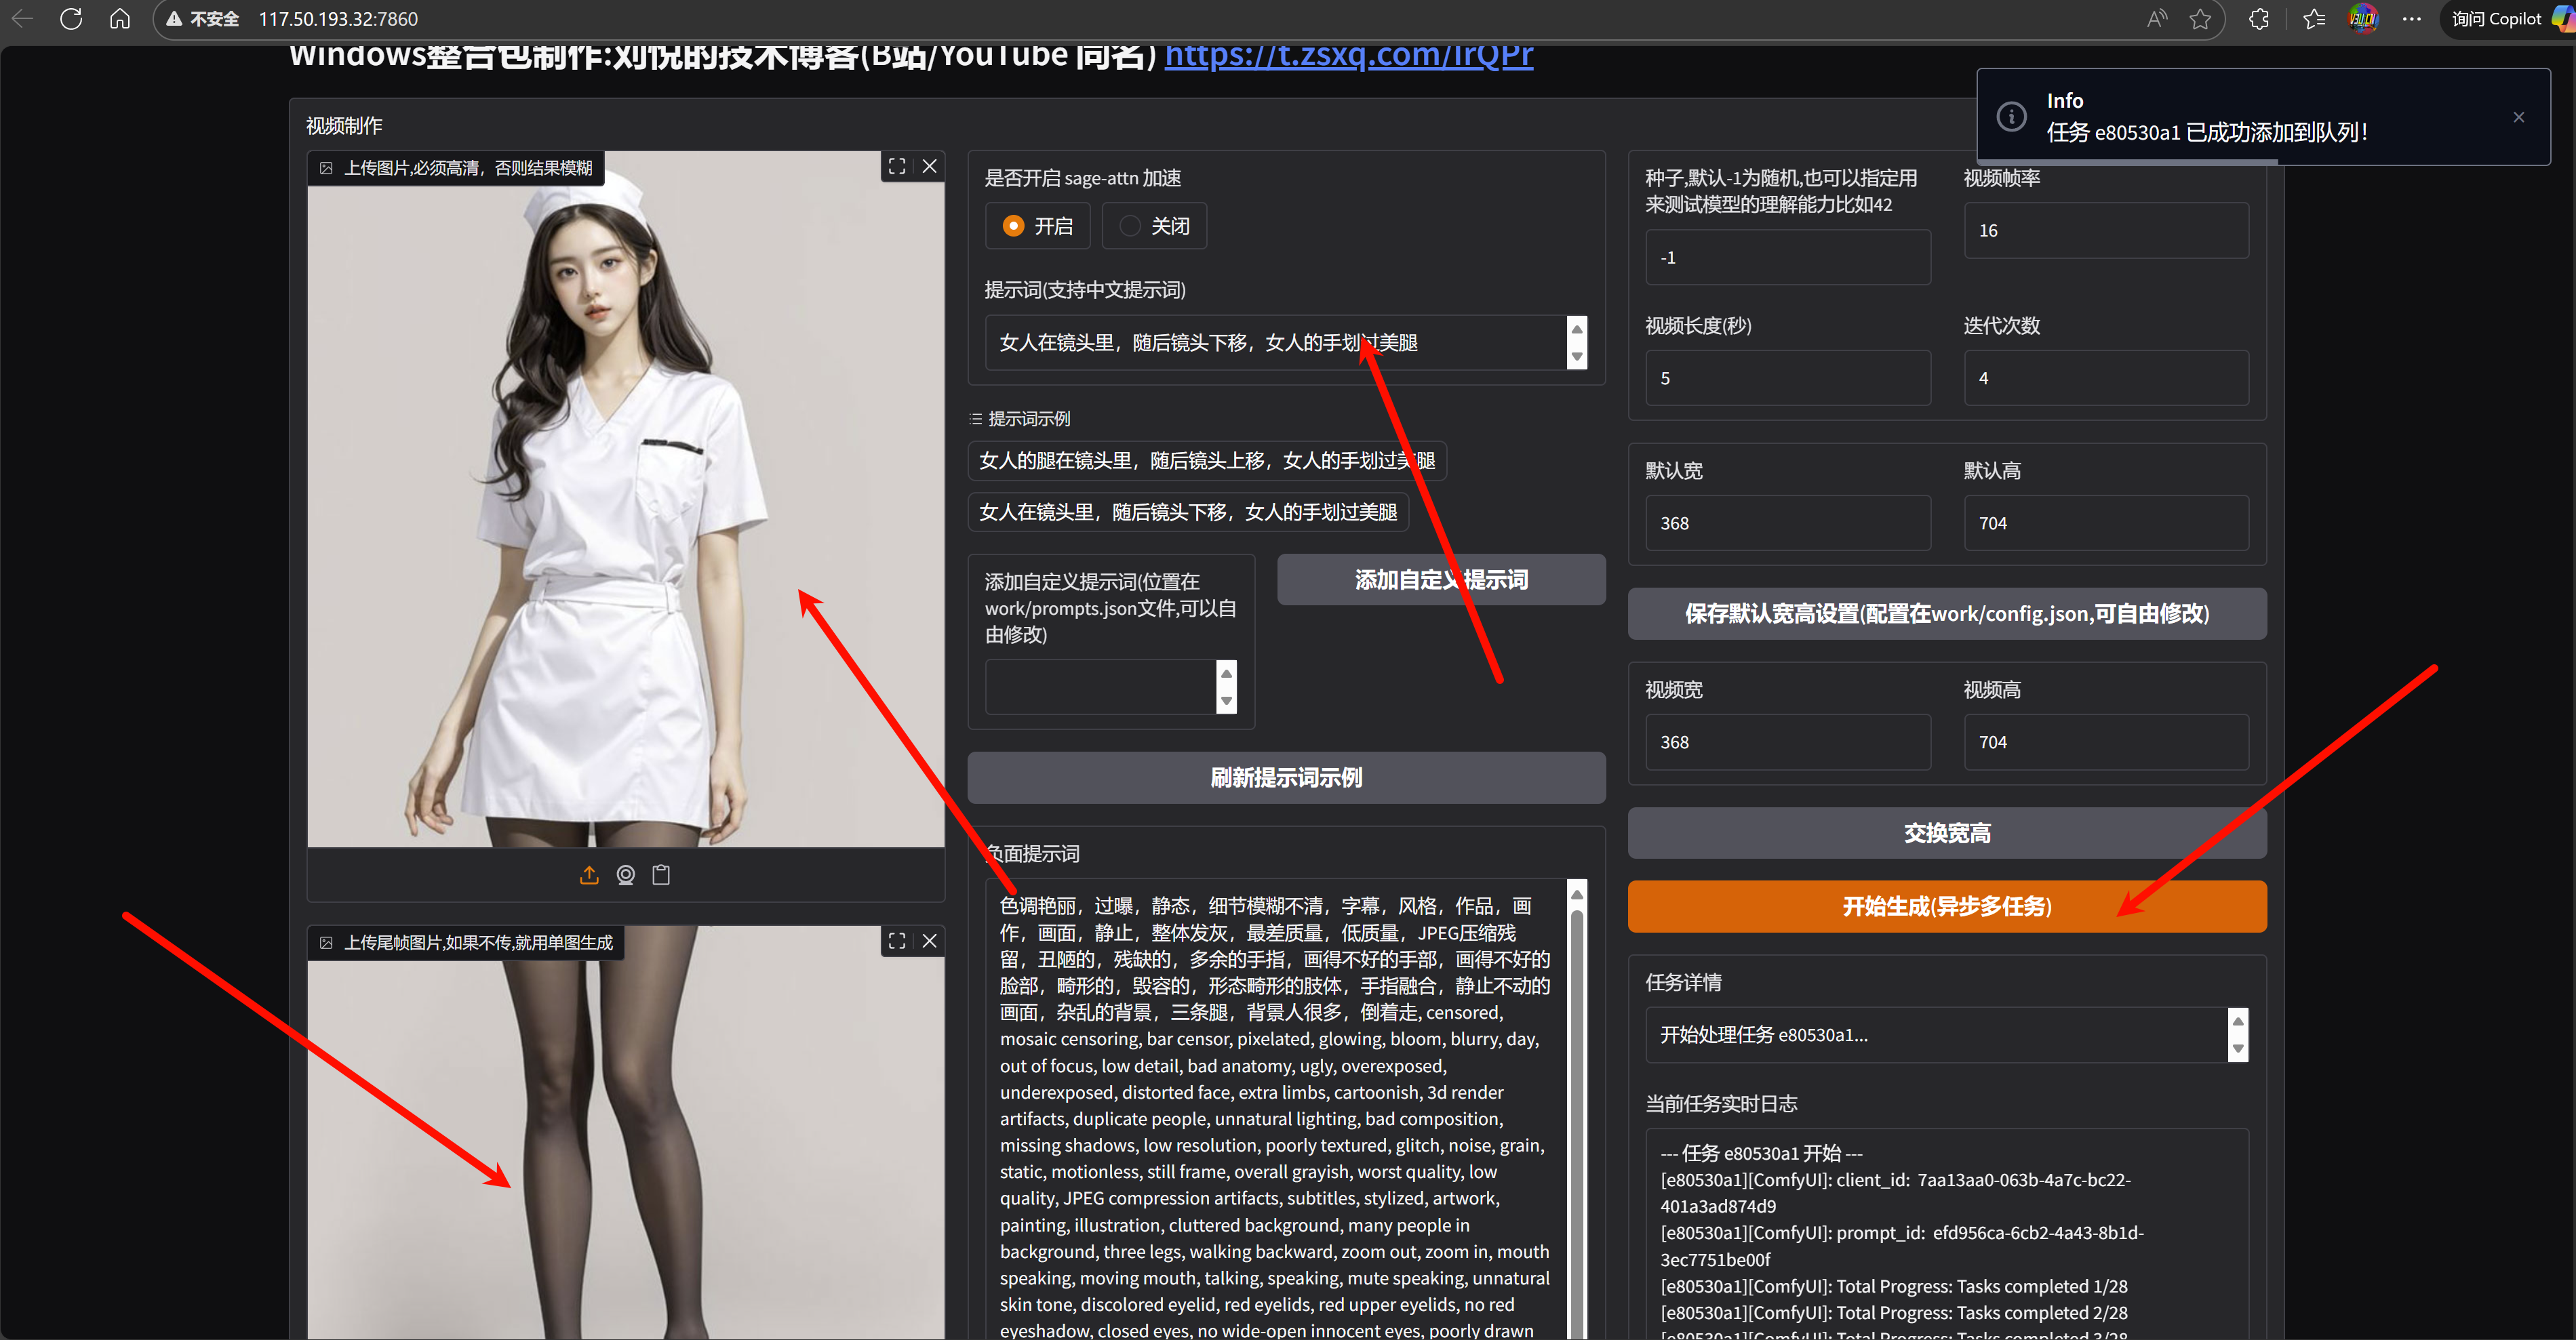Click the 刷新提示词示例 button
This screenshot has height=1340, width=2576.
click(1285, 777)
